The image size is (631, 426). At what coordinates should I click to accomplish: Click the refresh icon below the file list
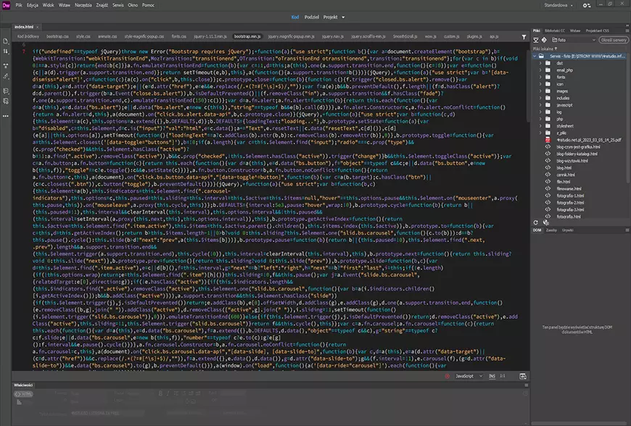point(536,222)
